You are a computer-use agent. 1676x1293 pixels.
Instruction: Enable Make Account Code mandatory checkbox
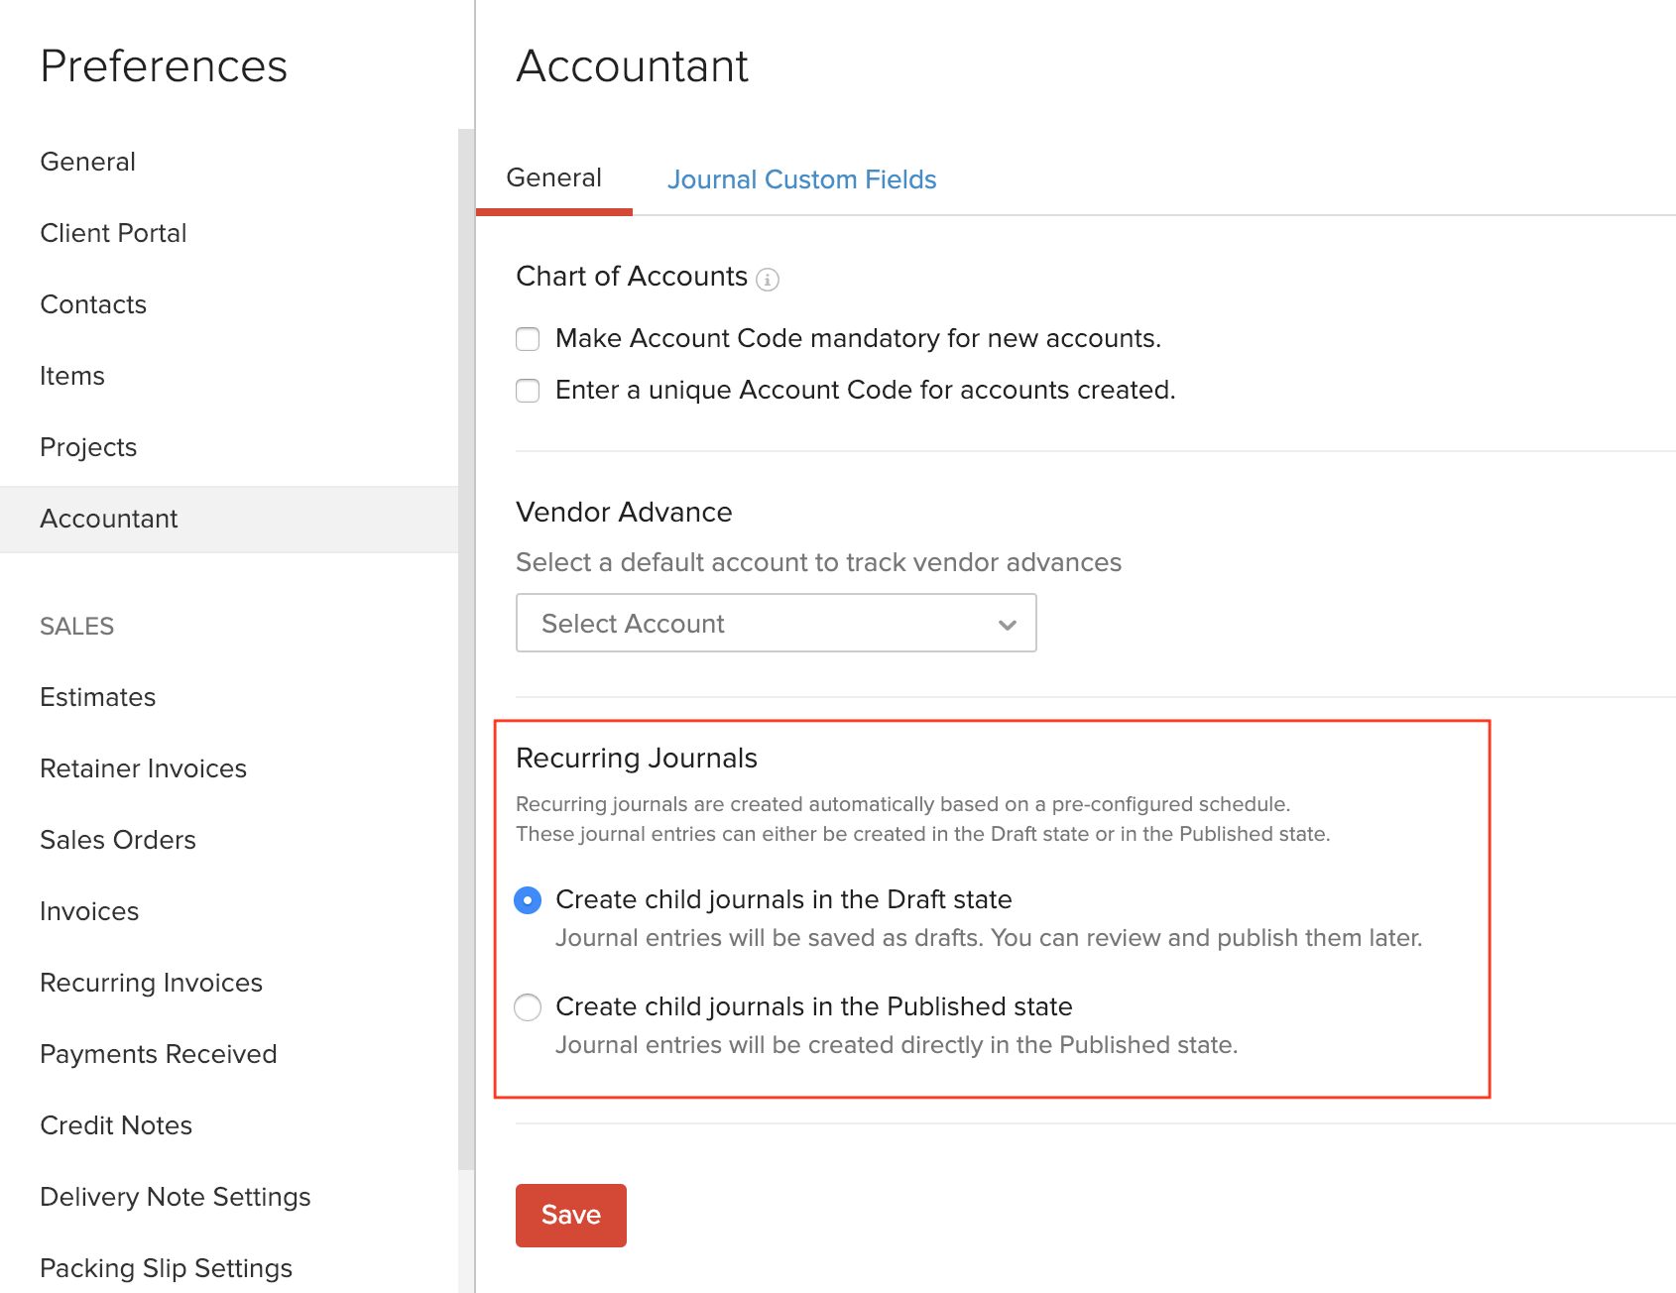point(528,339)
